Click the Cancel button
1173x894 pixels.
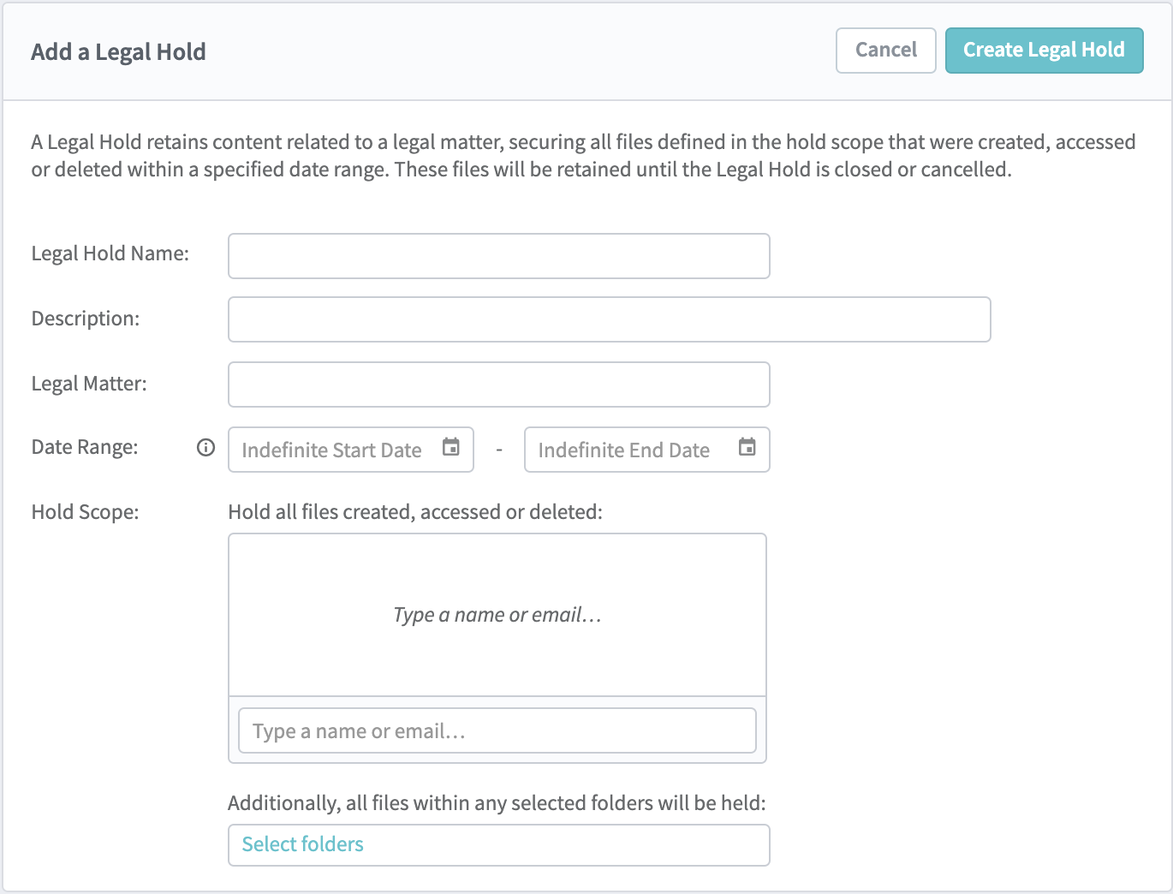885,51
